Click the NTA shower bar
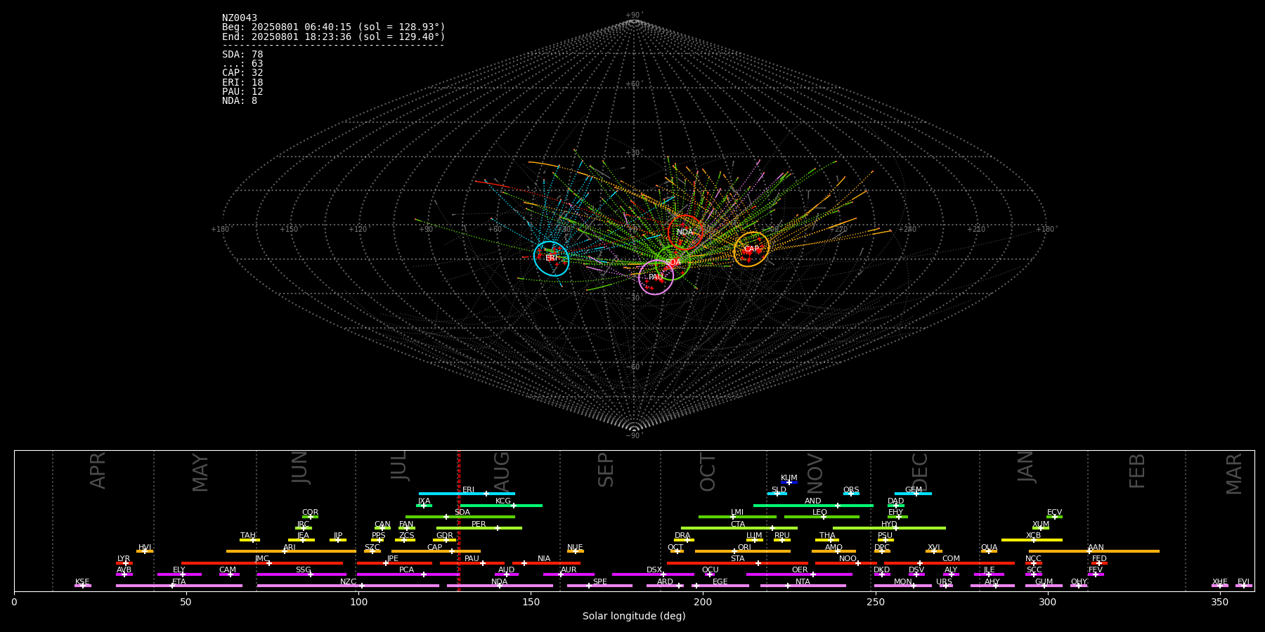 pyautogui.click(x=803, y=586)
